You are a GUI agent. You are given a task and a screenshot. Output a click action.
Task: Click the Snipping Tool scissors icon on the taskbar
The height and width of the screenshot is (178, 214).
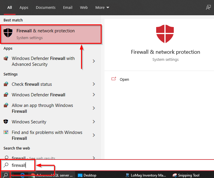click(x=175, y=175)
